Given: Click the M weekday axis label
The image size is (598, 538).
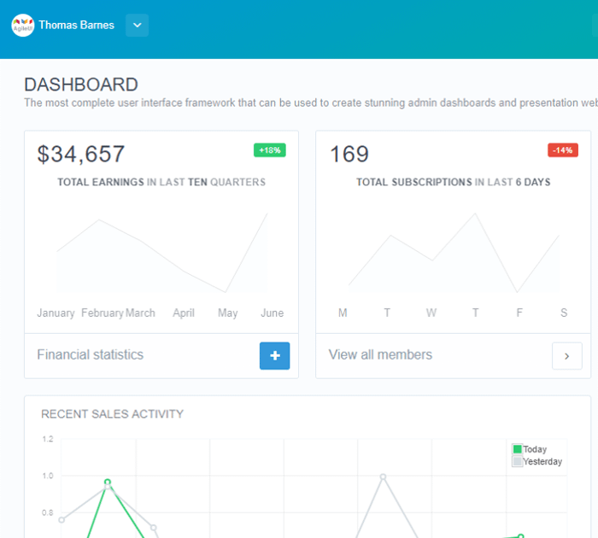Looking at the screenshot, I should (343, 313).
